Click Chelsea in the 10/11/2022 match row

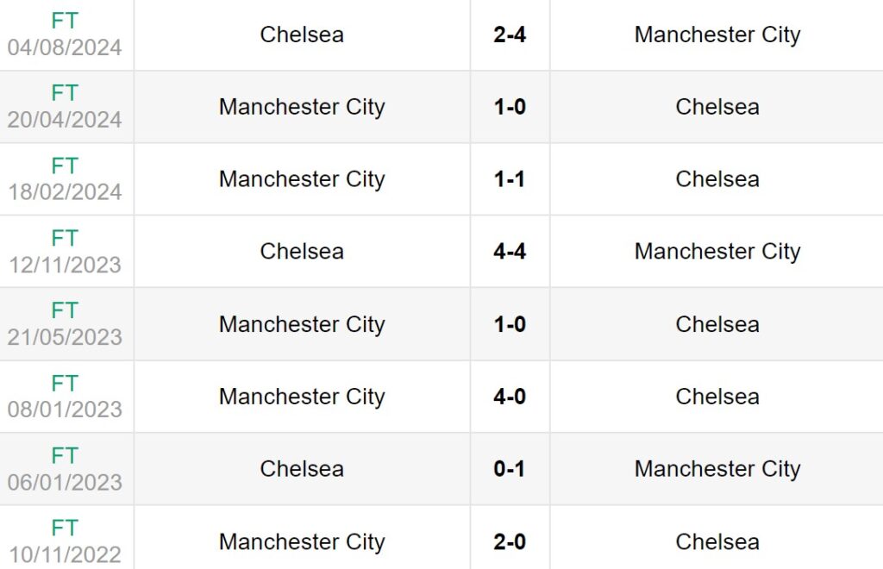coord(717,541)
